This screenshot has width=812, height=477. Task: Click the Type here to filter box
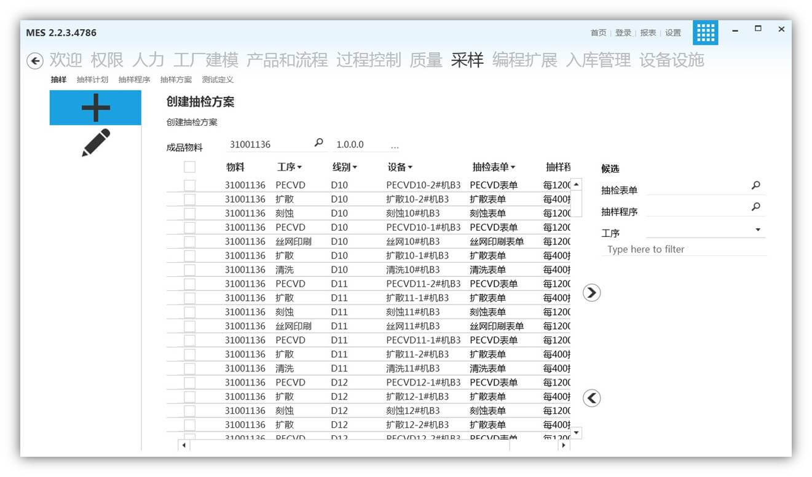pos(683,249)
